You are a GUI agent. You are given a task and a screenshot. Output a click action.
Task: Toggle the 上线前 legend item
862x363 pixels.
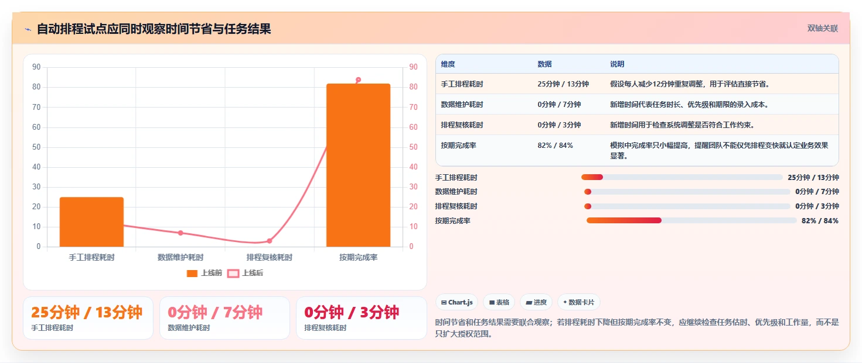pyautogui.click(x=204, y=273)
